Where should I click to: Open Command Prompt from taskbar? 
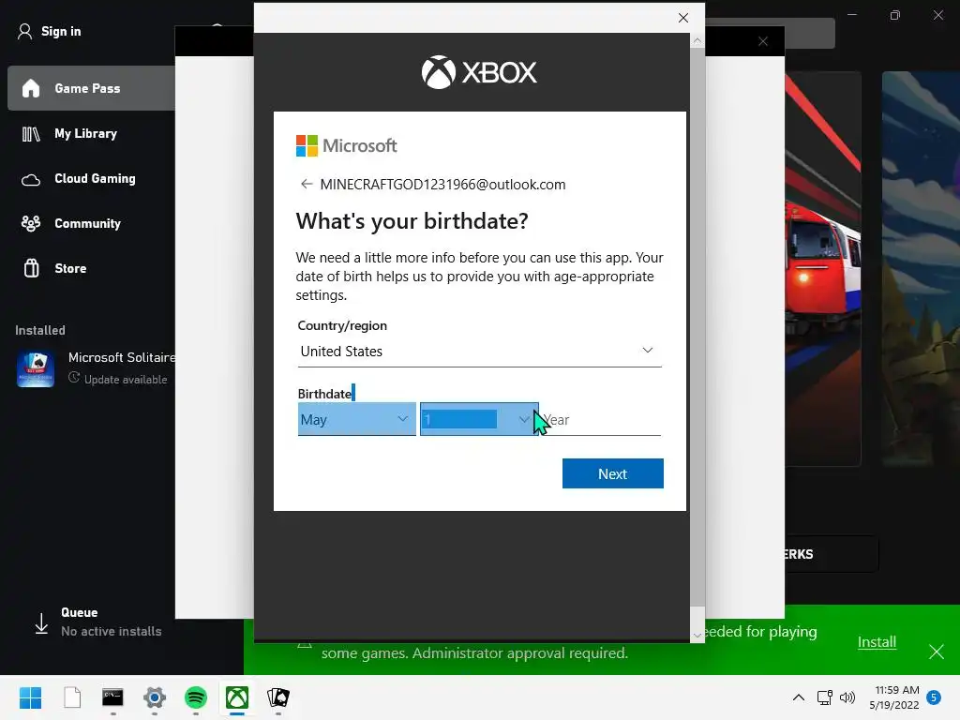112,697
